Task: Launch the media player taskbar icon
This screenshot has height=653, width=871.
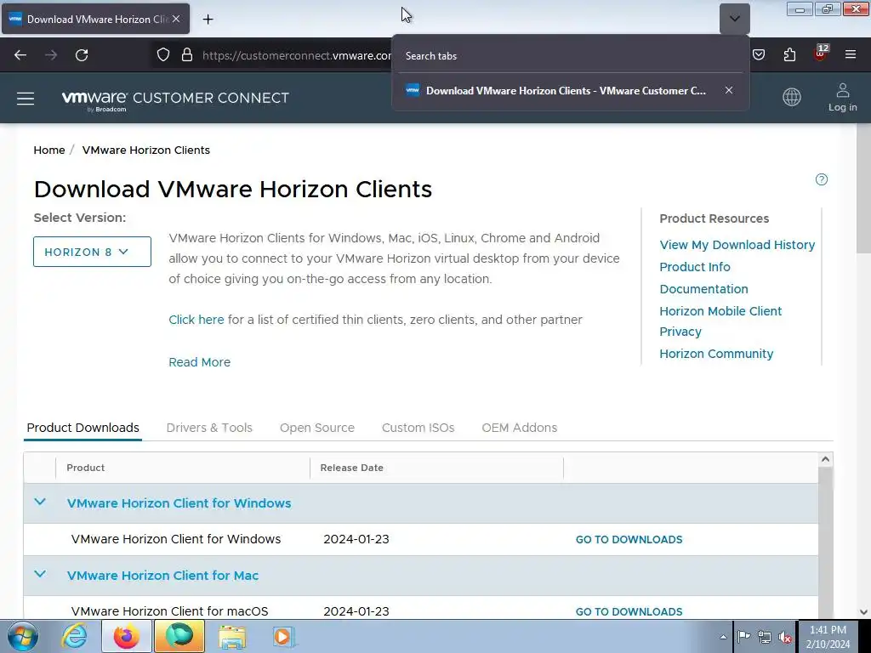Action: point(283,637)
